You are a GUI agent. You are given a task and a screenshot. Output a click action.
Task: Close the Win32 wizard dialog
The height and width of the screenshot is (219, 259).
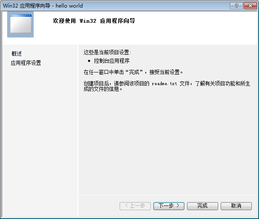coord(250,6)
